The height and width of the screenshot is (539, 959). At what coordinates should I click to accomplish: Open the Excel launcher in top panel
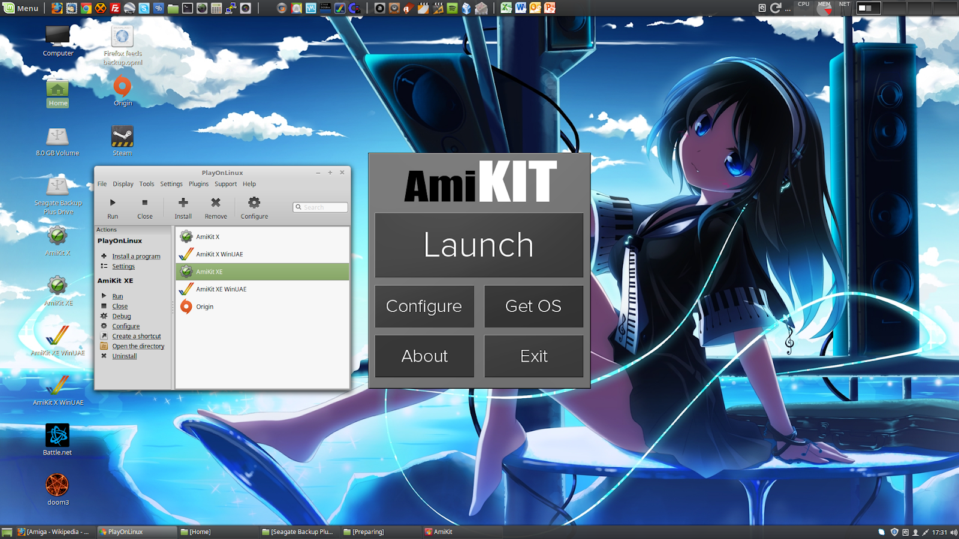point(506,8)
